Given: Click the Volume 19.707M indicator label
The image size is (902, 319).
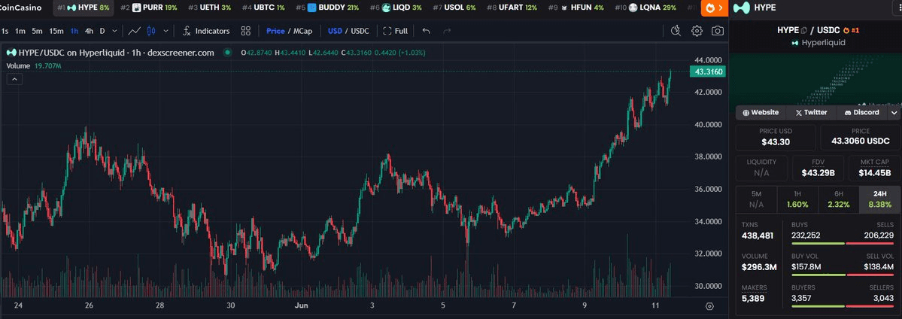Looking at the screenshot, I should click(34, 65).
